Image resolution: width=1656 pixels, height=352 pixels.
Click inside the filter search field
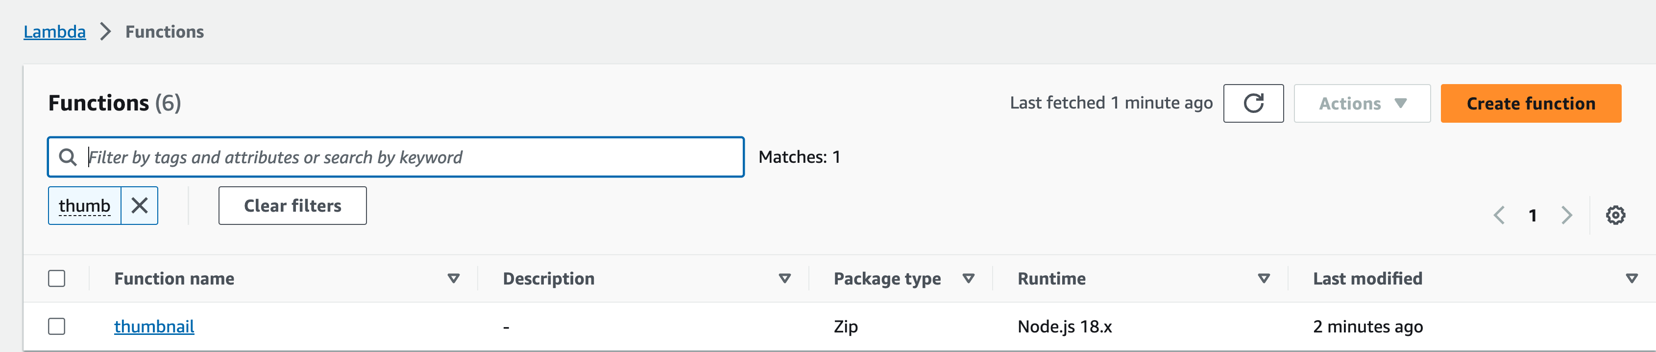point(386,156)
